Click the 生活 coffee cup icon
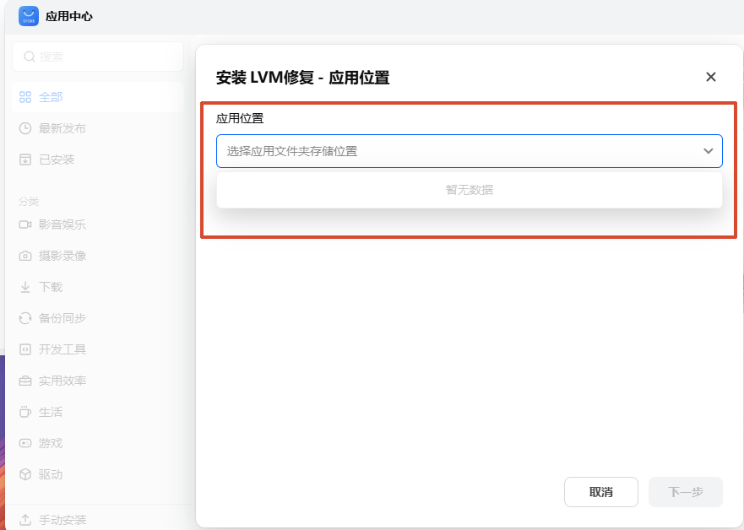The height and width of the screenshot is (530, 744). coord(25,412)
